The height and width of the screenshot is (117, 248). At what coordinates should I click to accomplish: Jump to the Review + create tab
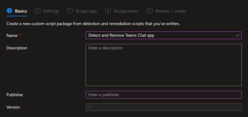171,11
